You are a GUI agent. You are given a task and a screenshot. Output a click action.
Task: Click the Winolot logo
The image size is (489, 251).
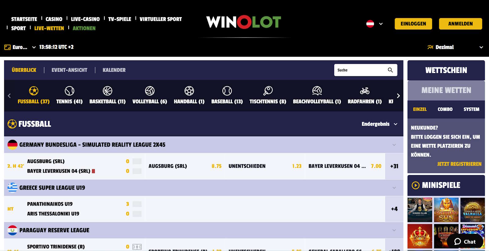tap(244, 22)
